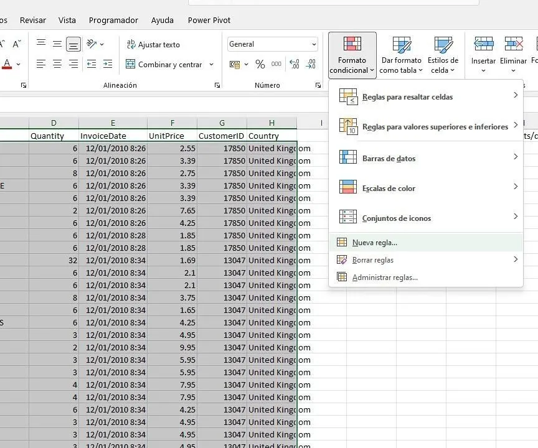Viewport: 538px width, 448px height.
Task: Align text left
Action: (x=41, y=63)
